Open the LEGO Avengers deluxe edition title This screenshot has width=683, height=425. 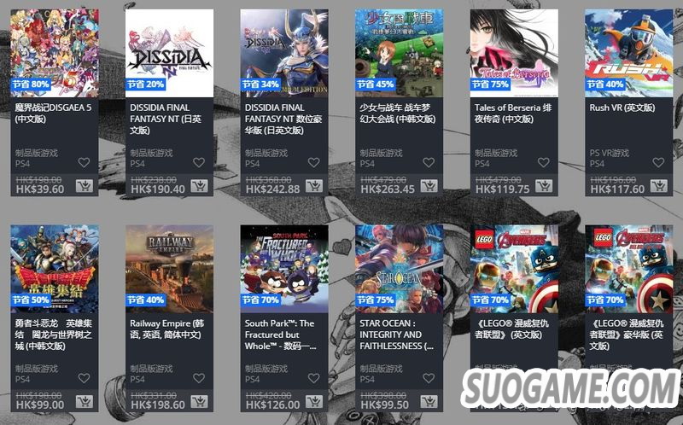click(627, 335)
